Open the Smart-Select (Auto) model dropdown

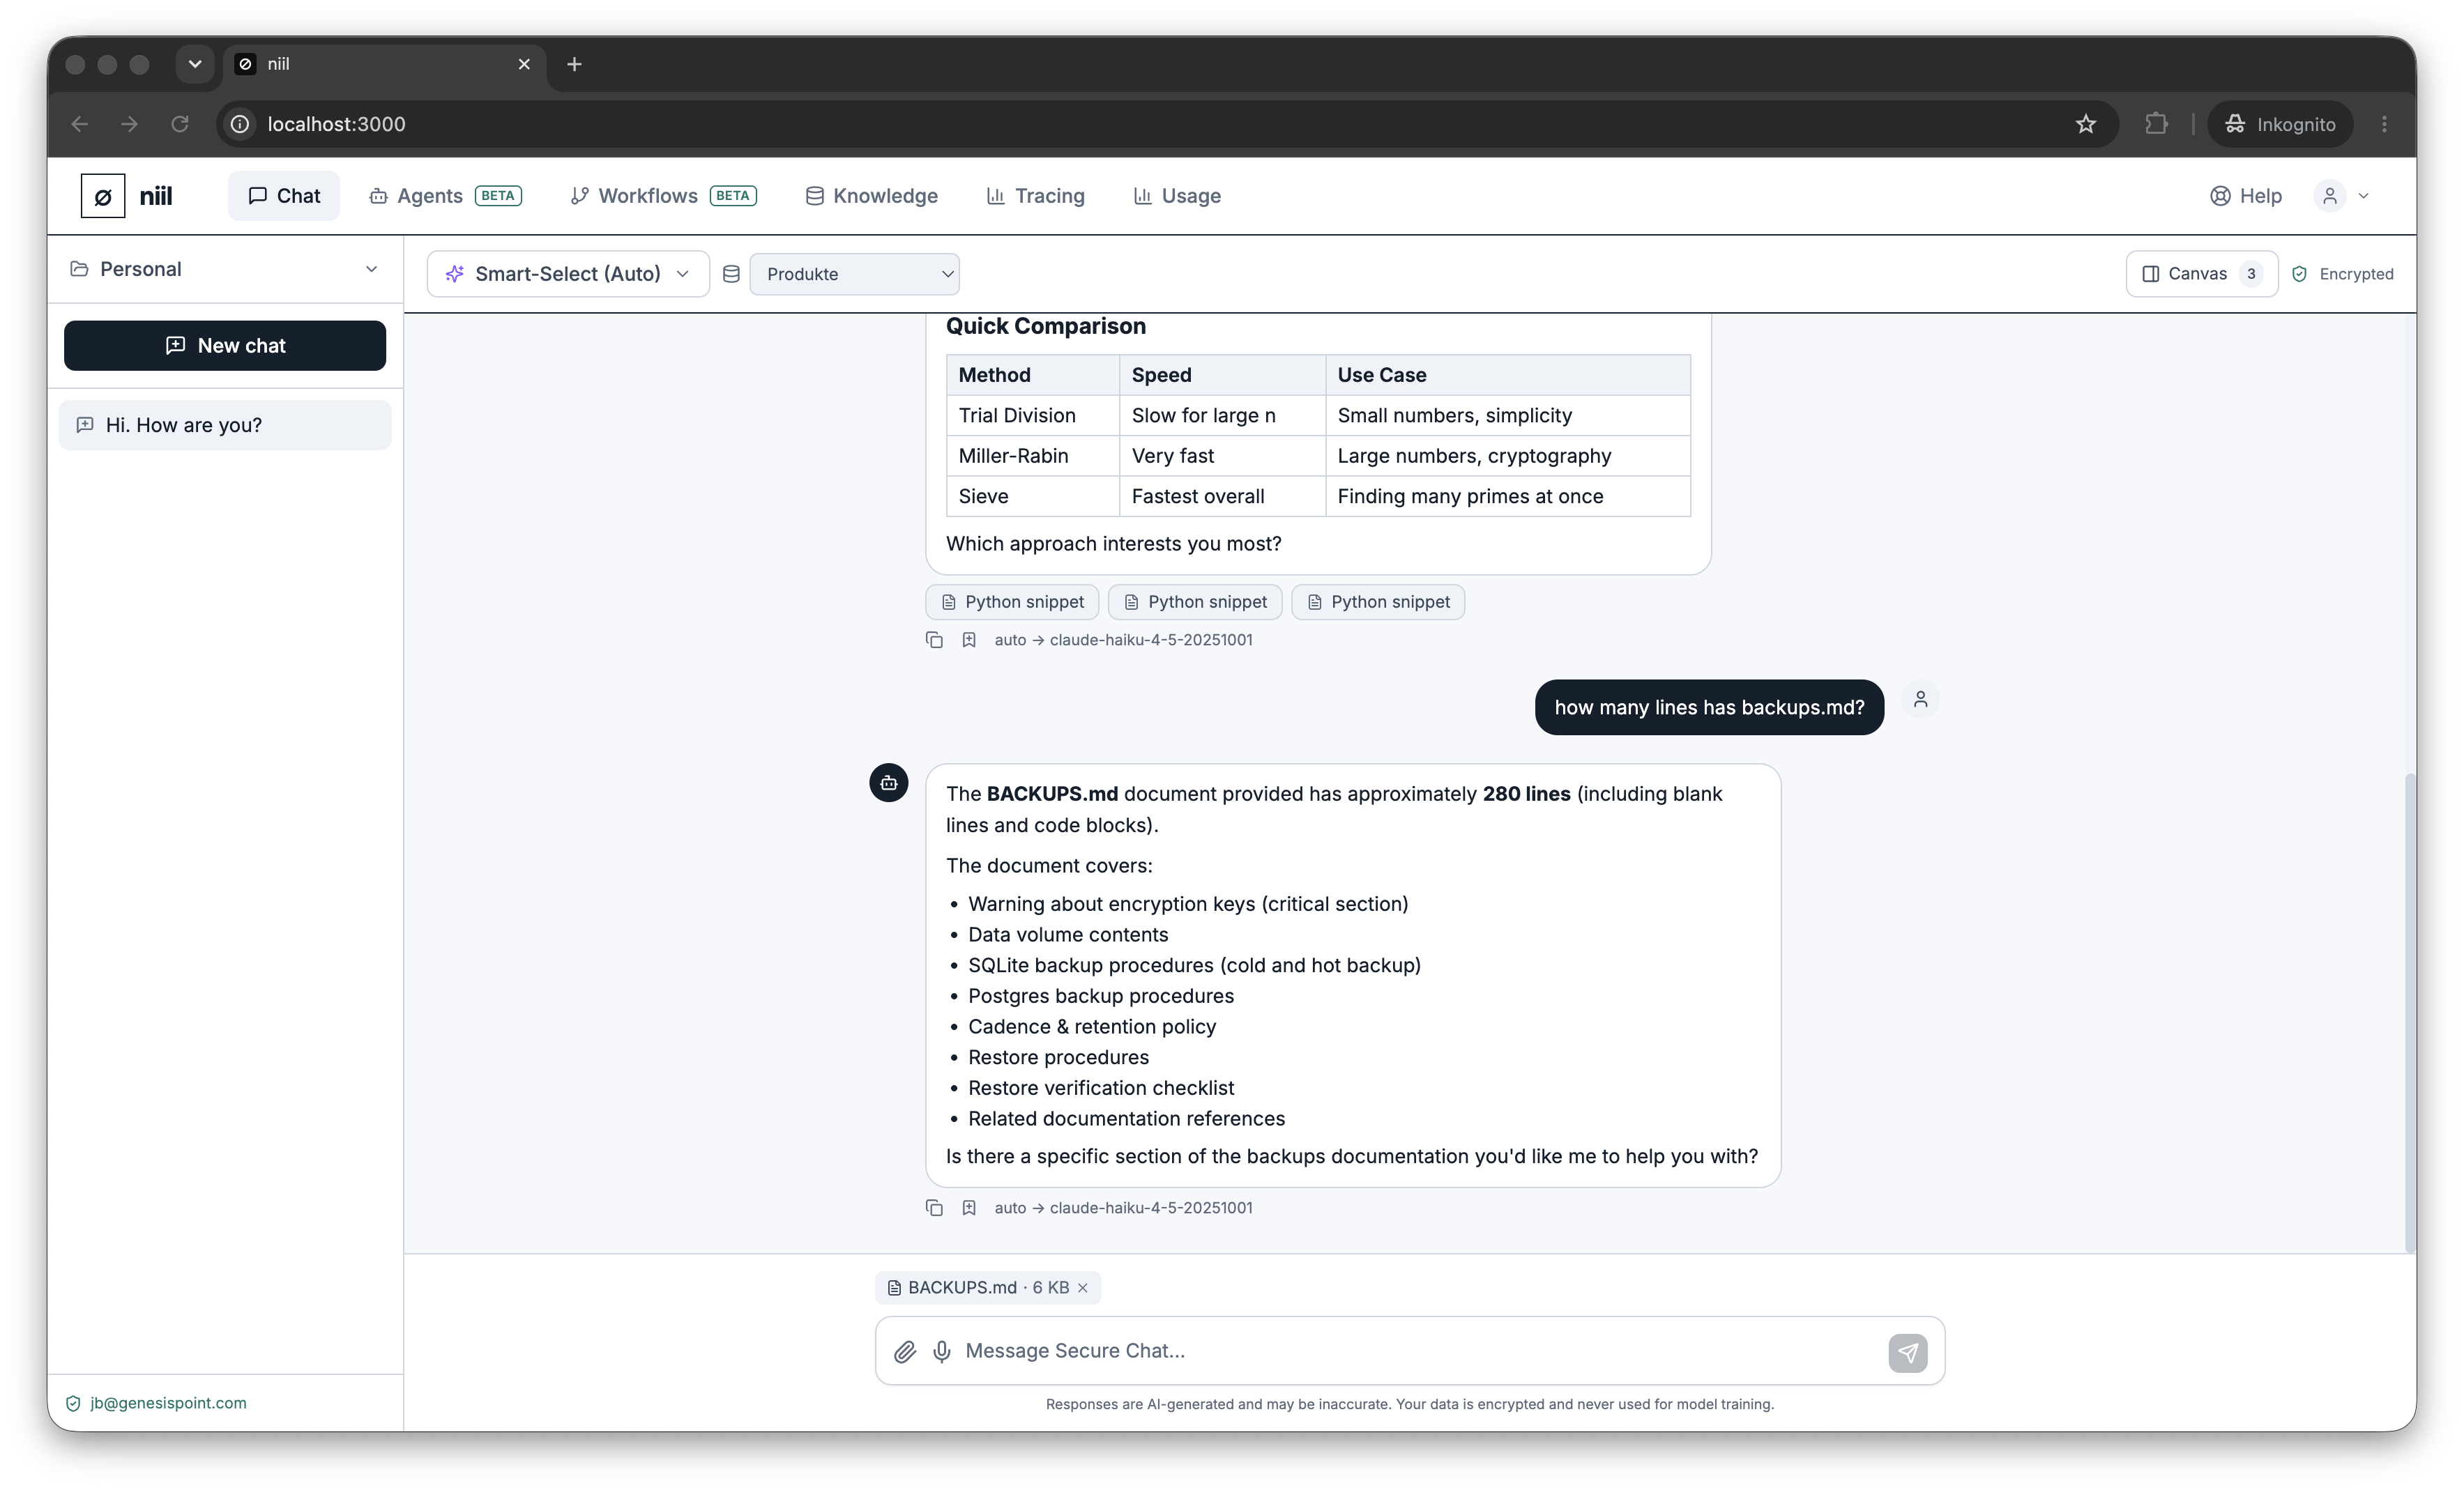568,274
